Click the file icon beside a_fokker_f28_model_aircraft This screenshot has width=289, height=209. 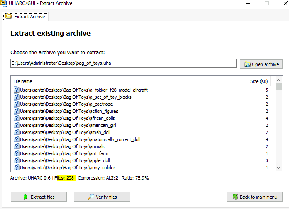(17, 90)
